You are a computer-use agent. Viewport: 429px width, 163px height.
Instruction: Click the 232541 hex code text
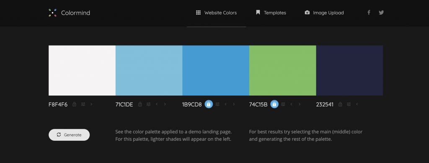point(325,104)
